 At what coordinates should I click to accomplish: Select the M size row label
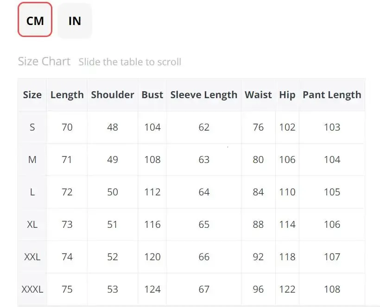(32, 160)
